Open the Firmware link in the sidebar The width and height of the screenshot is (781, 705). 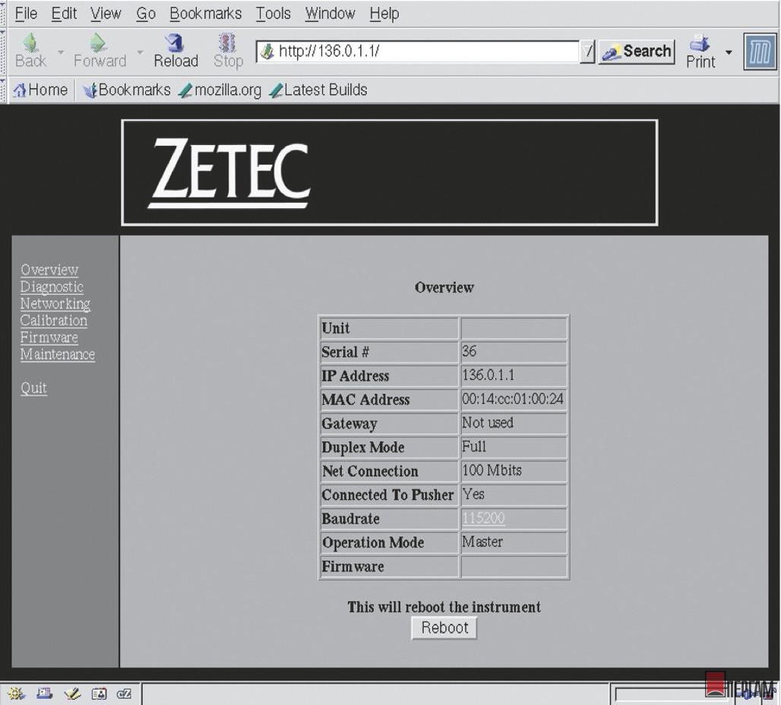(x=49, y=337)
